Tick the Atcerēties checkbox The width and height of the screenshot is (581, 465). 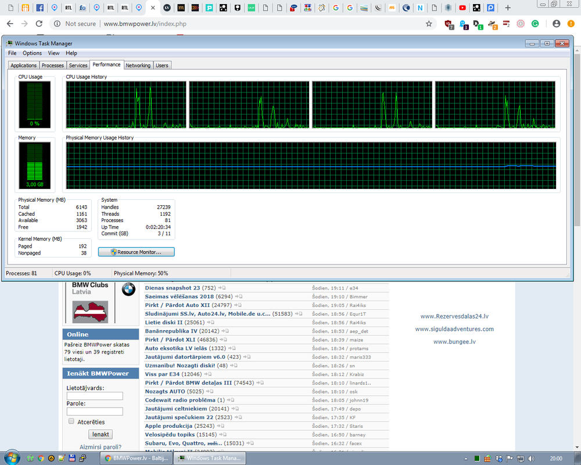click(x=71, y=421)
